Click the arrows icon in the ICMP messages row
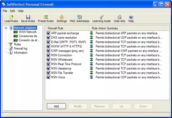Image resolution: width=172 pixels, height=118 pixels. pyautogui.click(x=91, y=51)
